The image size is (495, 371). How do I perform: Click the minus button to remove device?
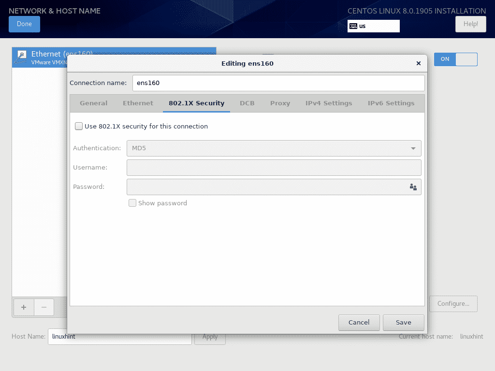(x=44, y=307)
